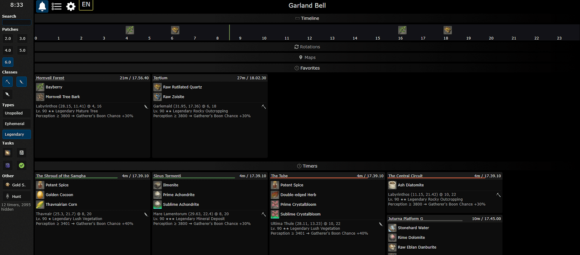Click the mining node marker at hour 18
This screenshot has width=580, height=255.
[448, 30]
